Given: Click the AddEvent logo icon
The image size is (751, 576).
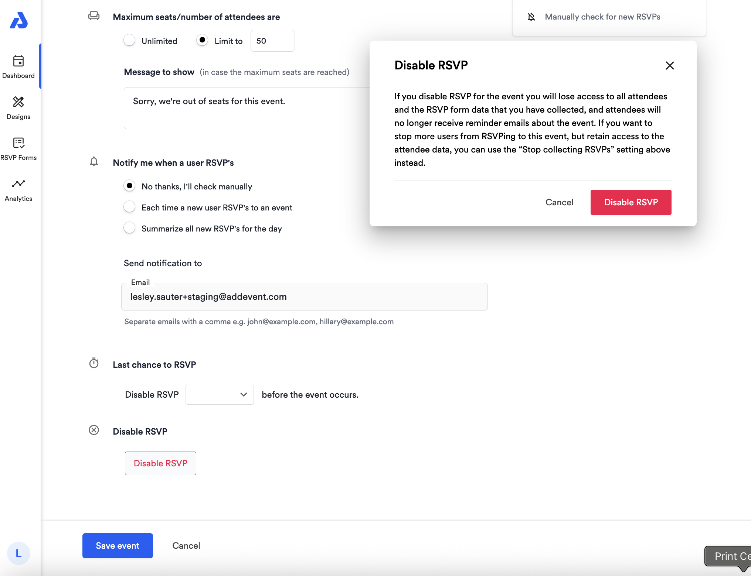Looking at the screenshot, I should (18, 20).
